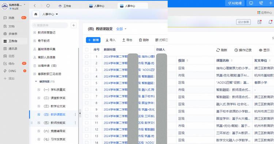The image size is (274, 144).
Task: Open more options for (四) 教研课题奖
Action: [x=75, y=115]
